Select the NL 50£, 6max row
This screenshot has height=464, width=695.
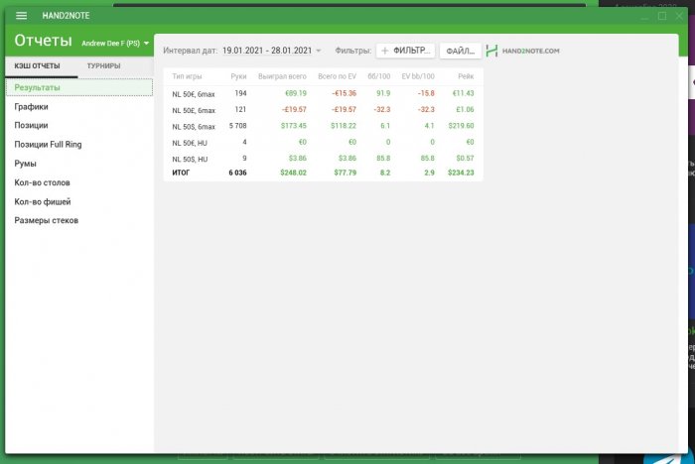323,110
